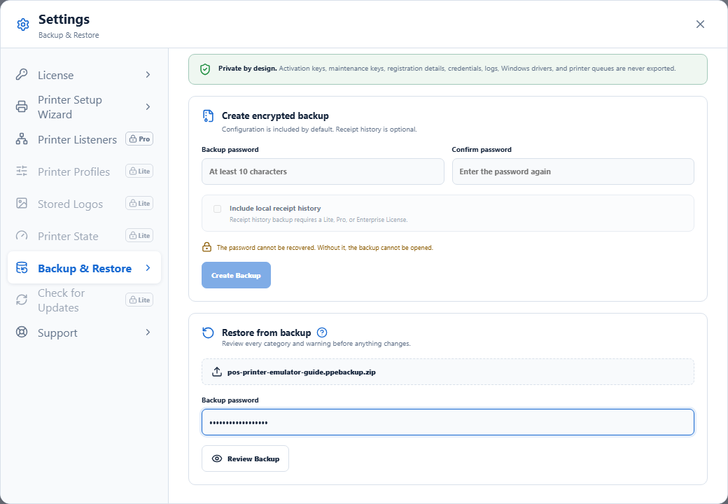Expand the License section chevron
The height and width of the screenshot is (504, 728).
(148, 75)
